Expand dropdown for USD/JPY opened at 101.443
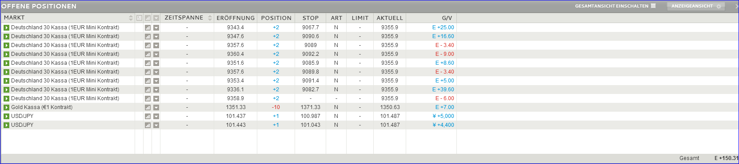This screenshot has width=739, height=164. point(156,125)
